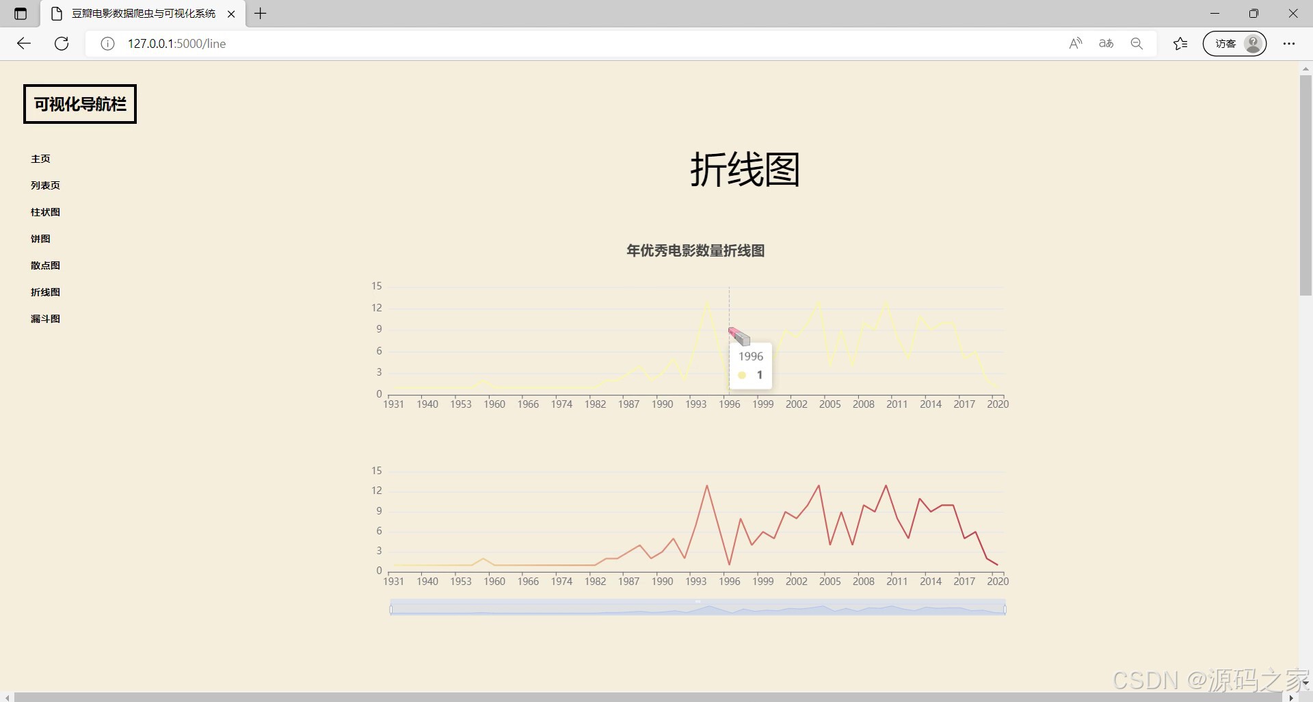Open the browser settings menu via ellipsis
Viewport: 1313px width, 702px height.
tap(1290, 43)
